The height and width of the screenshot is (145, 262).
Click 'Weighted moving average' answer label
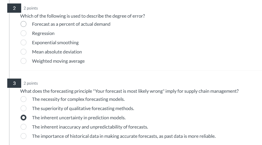(x=58, y=61)
